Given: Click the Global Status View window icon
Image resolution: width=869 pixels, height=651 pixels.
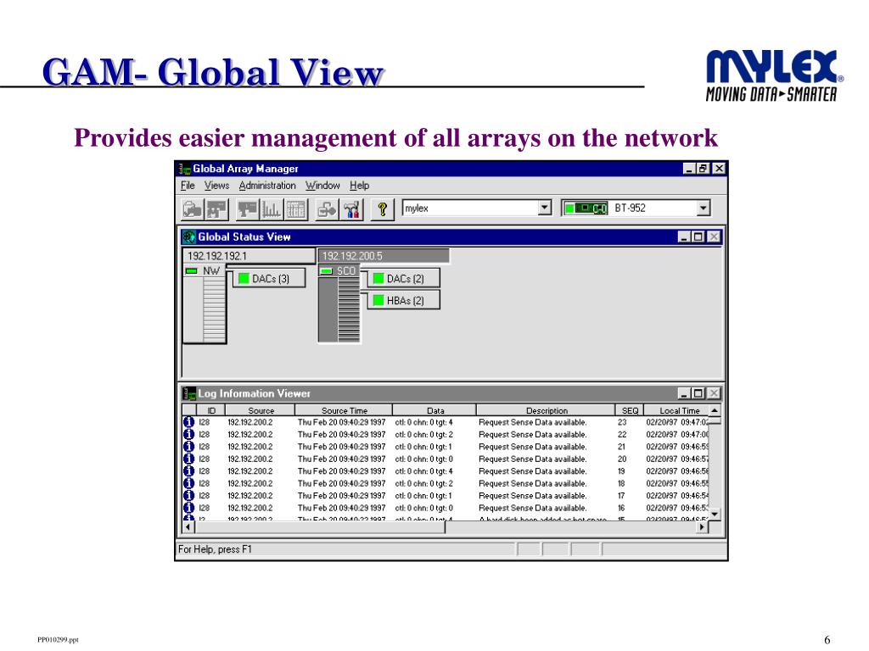Looking at the screenshot, I should (189, 237).
